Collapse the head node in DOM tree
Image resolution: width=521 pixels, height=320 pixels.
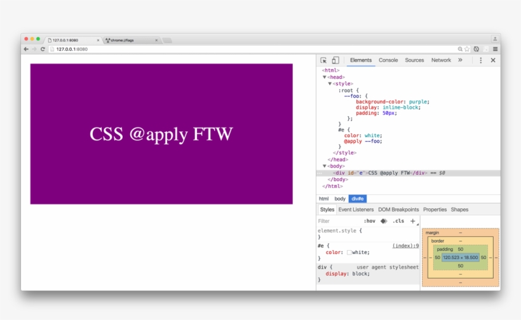[x=325, y=77]
